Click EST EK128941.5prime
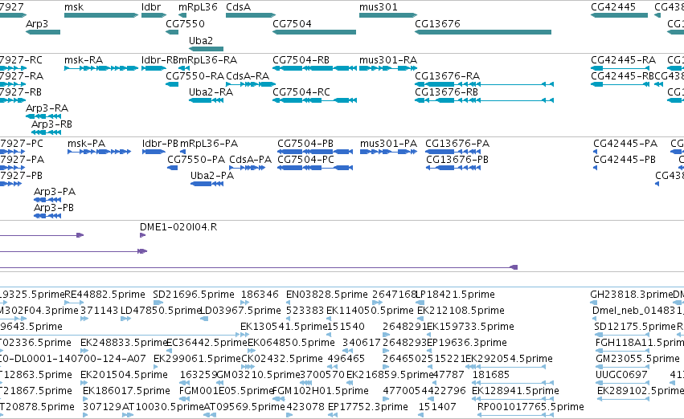This screenshot has width=684, height=419. (513, 398)
